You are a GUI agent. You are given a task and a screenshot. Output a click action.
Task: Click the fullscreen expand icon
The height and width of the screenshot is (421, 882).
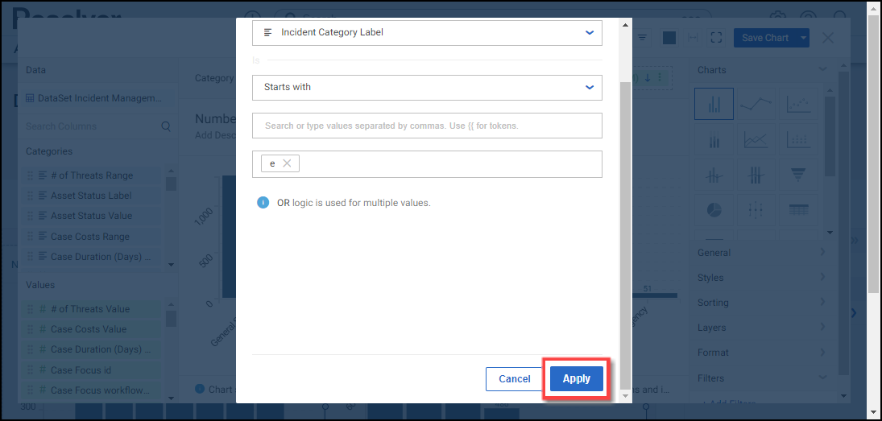click(717, 38)
